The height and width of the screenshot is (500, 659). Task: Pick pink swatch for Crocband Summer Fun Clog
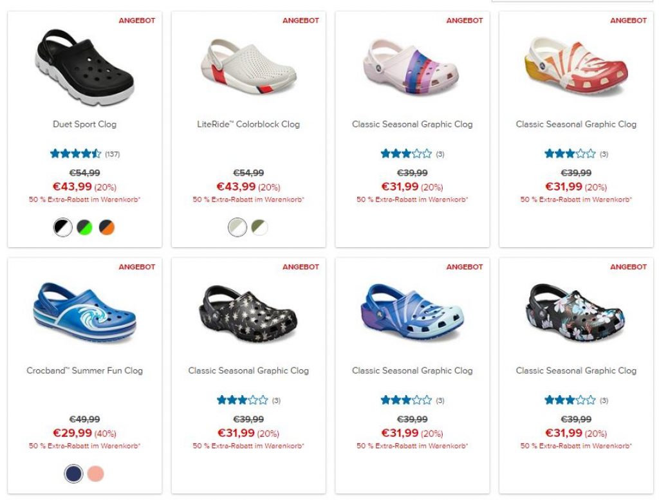pyautogui.click(x=96, y=474)
